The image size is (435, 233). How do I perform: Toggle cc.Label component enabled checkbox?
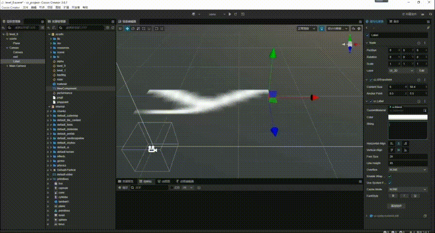click(x=371, y=101)
